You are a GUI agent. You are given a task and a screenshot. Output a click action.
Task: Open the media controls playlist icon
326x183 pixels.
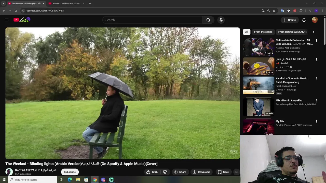[x=310, y=11]
